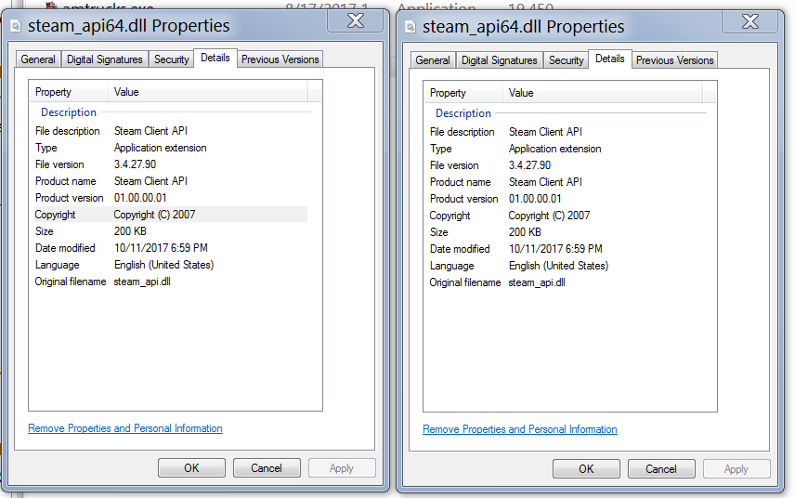Open Digital Signatures tab in left window
Screen dimensions: 795x498
pyautogui.click(x=105, y=59)
